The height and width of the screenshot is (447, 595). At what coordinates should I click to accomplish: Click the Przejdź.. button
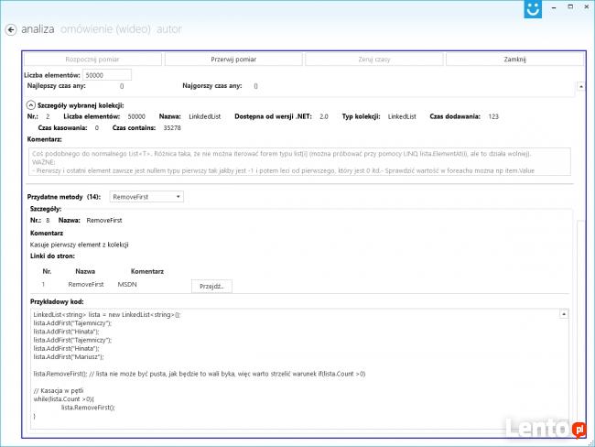point(211,286)
